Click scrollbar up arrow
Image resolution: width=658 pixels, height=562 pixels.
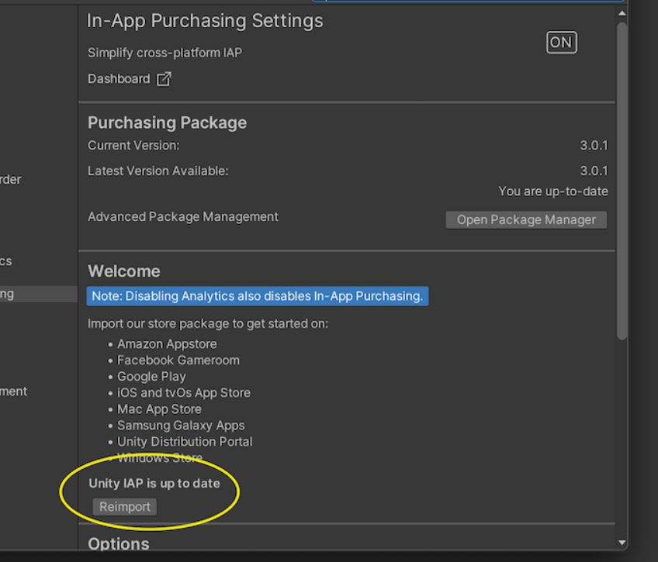(622, 13)
